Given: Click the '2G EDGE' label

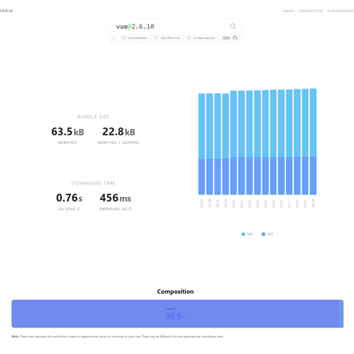Looking at the screenshot, I should pos(67,209).
